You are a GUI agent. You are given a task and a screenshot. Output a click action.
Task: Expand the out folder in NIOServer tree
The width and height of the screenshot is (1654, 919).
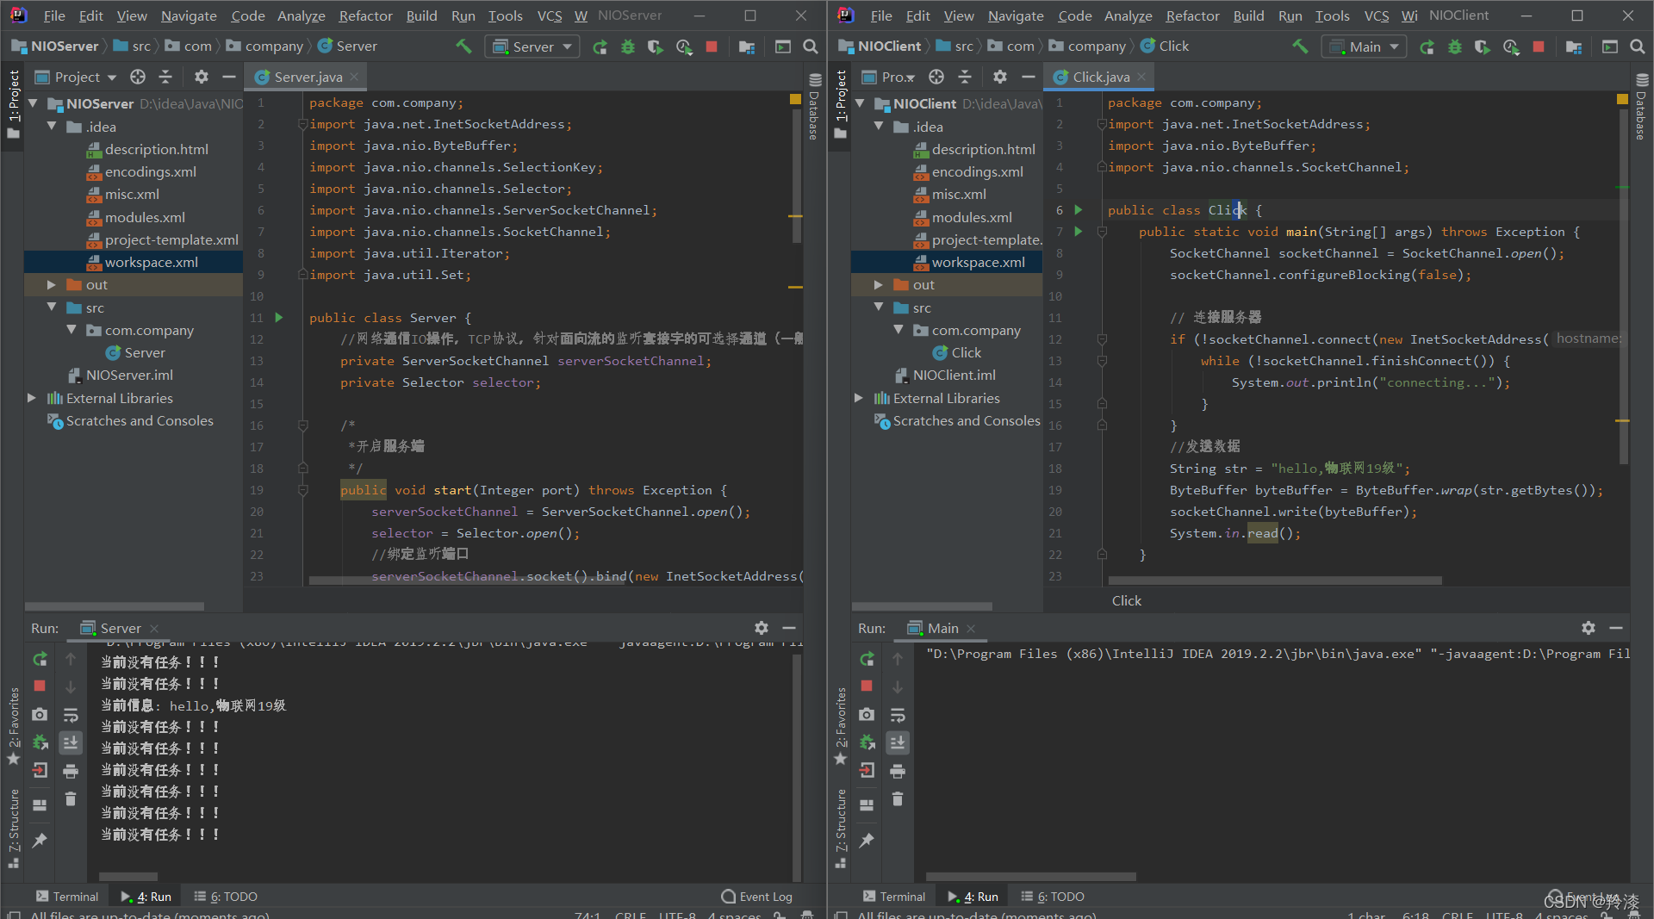52,285
